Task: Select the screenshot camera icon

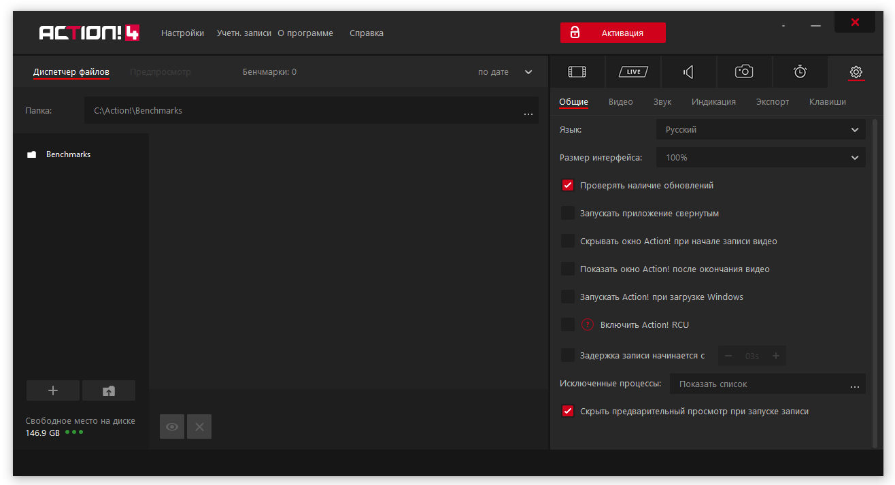Action: point(744,71)
